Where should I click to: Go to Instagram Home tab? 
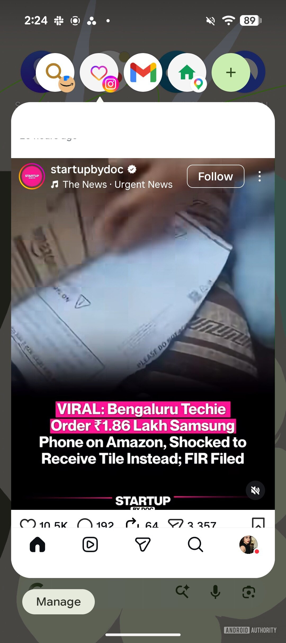pyautogui.click(x=37, y=545)
